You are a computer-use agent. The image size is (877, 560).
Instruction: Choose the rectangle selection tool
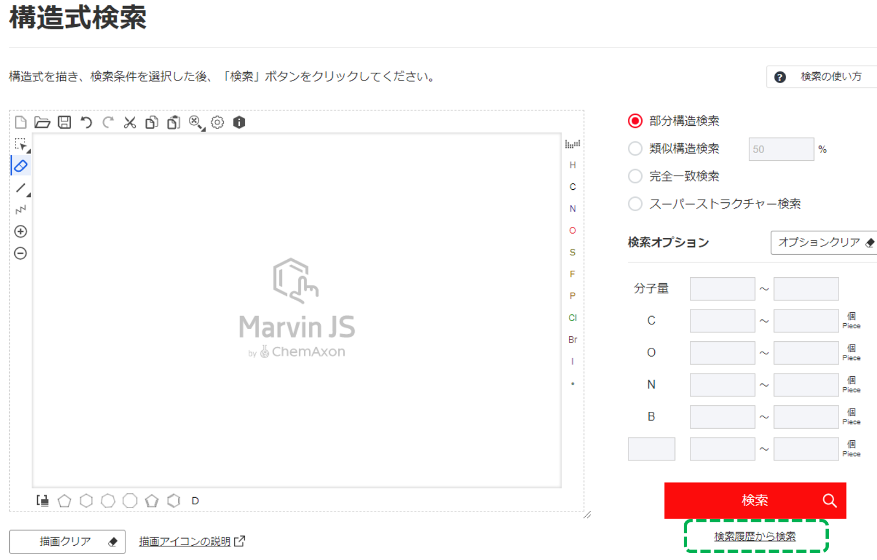pos(21,145)
